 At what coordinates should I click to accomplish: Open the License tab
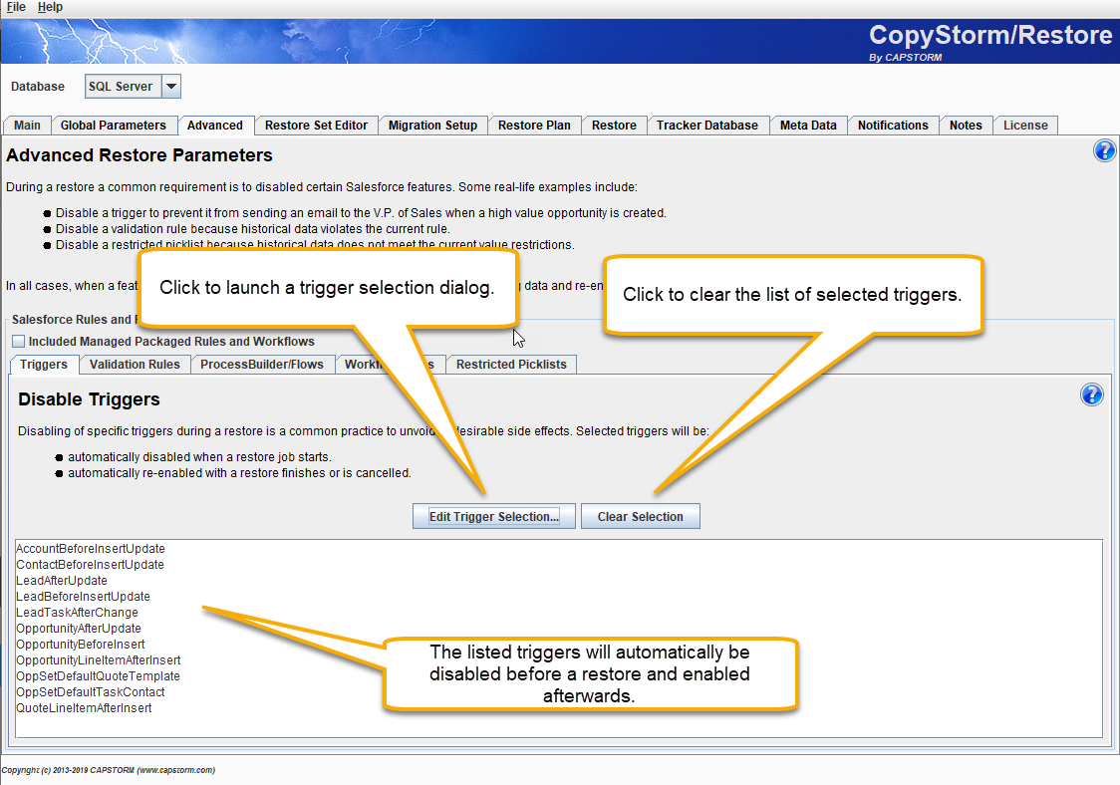(1025, 125)
